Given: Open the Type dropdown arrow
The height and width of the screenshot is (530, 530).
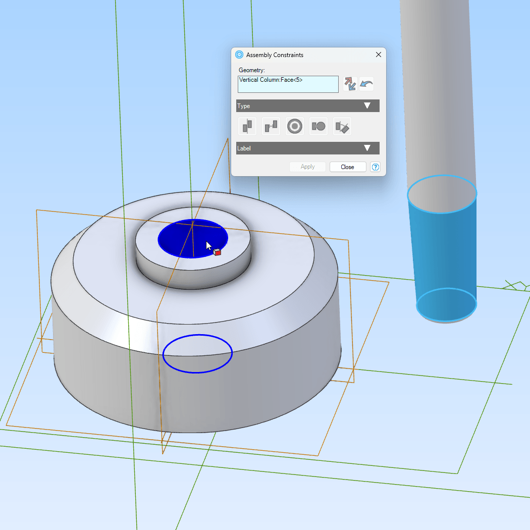Looking at the screenshot, I should [x=367, y=105].
